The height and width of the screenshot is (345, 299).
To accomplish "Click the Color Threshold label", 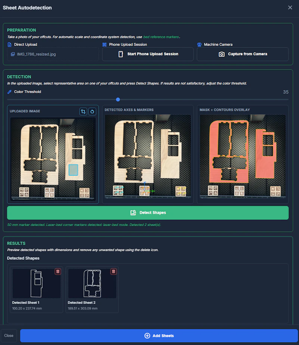I will point(28,92).
